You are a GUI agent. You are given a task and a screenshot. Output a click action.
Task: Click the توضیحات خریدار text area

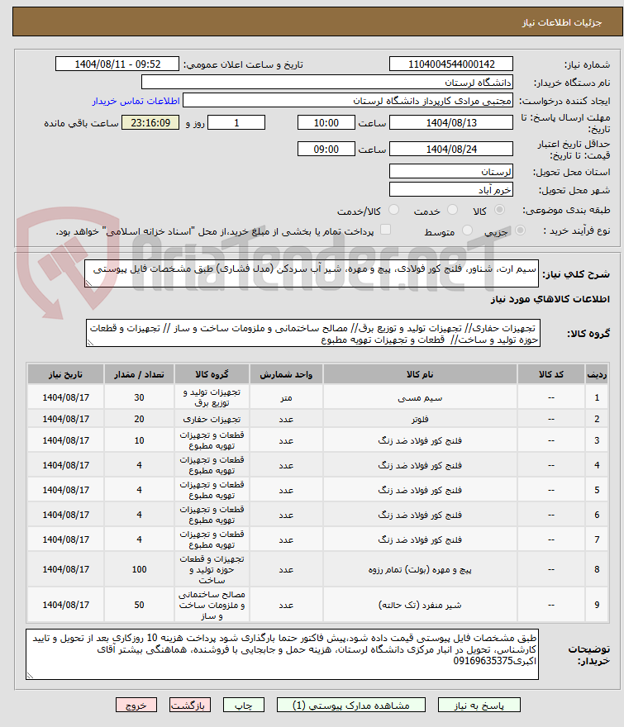[x=282, y=654]
